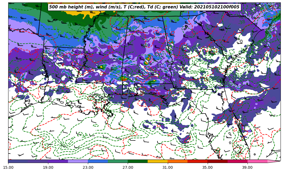Click the 35.00 colorbar tick label
283x172 pixels.
point(208,167)
